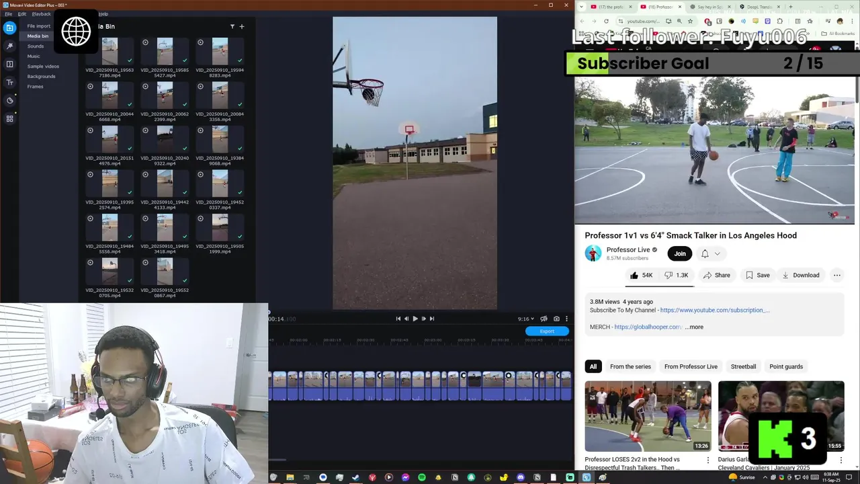Click the Media Bin filter icon
The image size is (860, 484).
(x=232, y=26)
